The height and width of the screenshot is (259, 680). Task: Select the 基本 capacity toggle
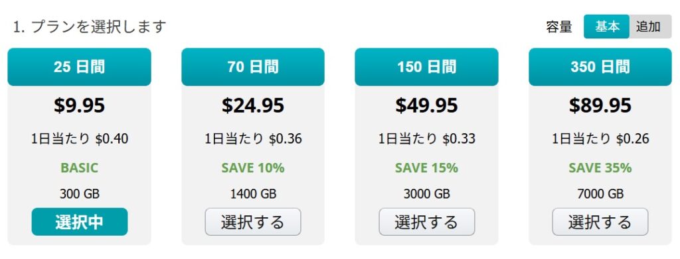[x=606, y=26]
